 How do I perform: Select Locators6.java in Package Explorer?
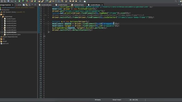click(x=11, y=25)
